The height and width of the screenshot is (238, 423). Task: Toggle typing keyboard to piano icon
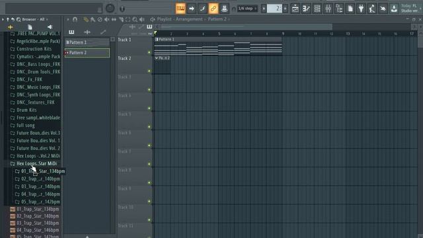(x=180, y=9)
